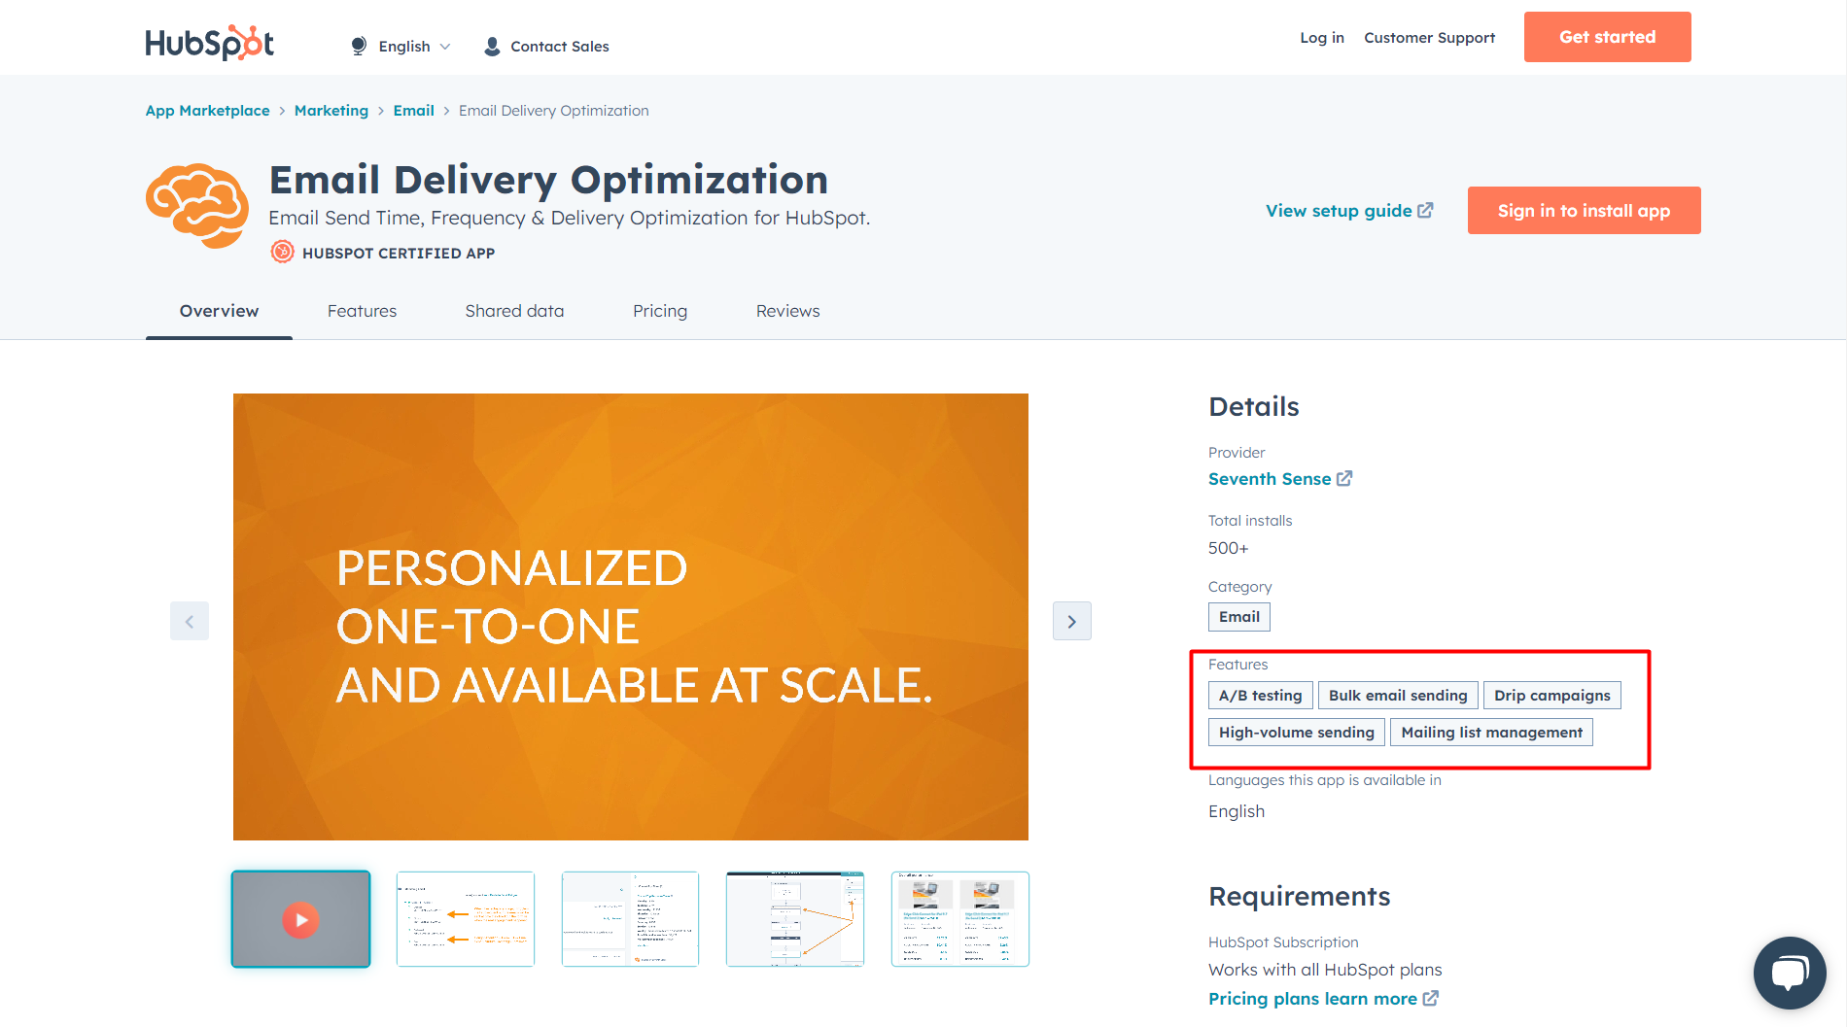
Task: Click the previous slide arrow
Action: click(190, 621)
